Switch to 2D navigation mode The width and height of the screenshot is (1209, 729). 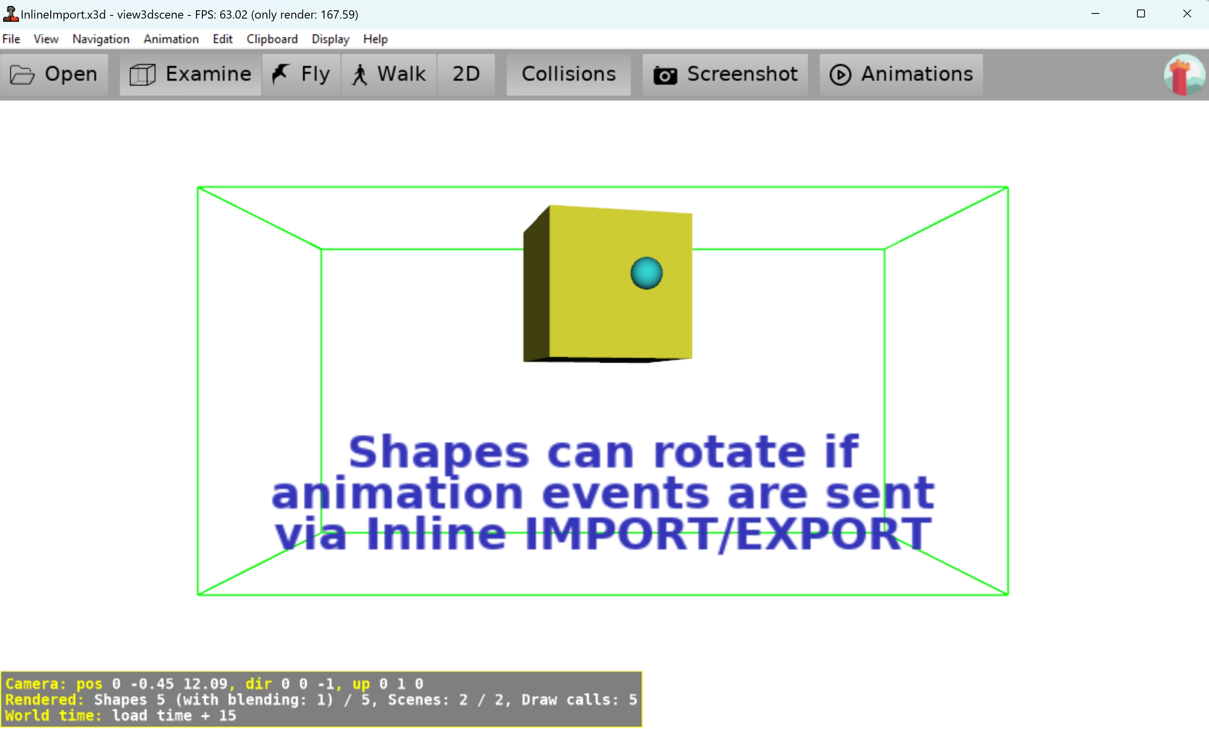click(466, 74)
